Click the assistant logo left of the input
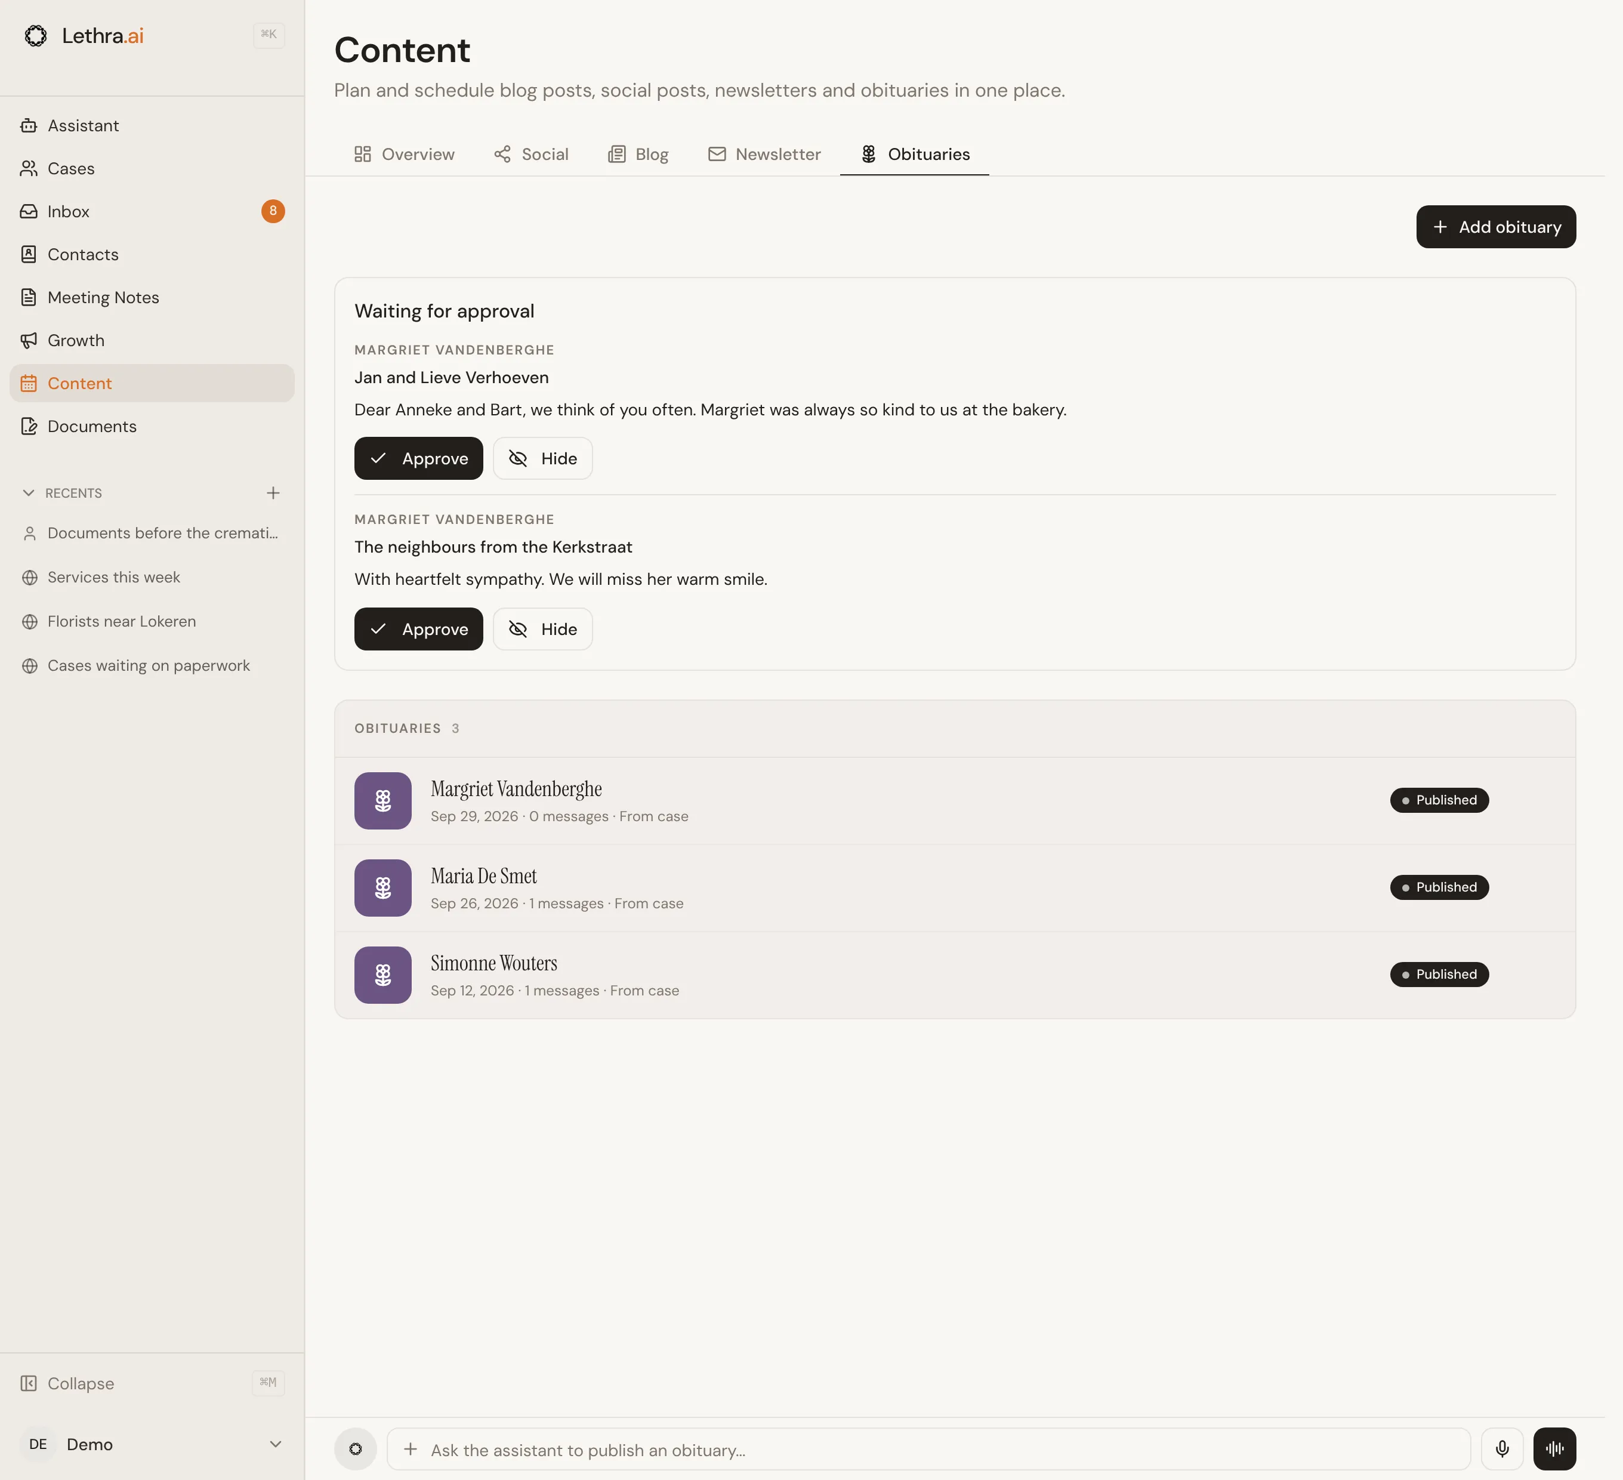Viewport: 1623px width, 1480px height. 356,1450
